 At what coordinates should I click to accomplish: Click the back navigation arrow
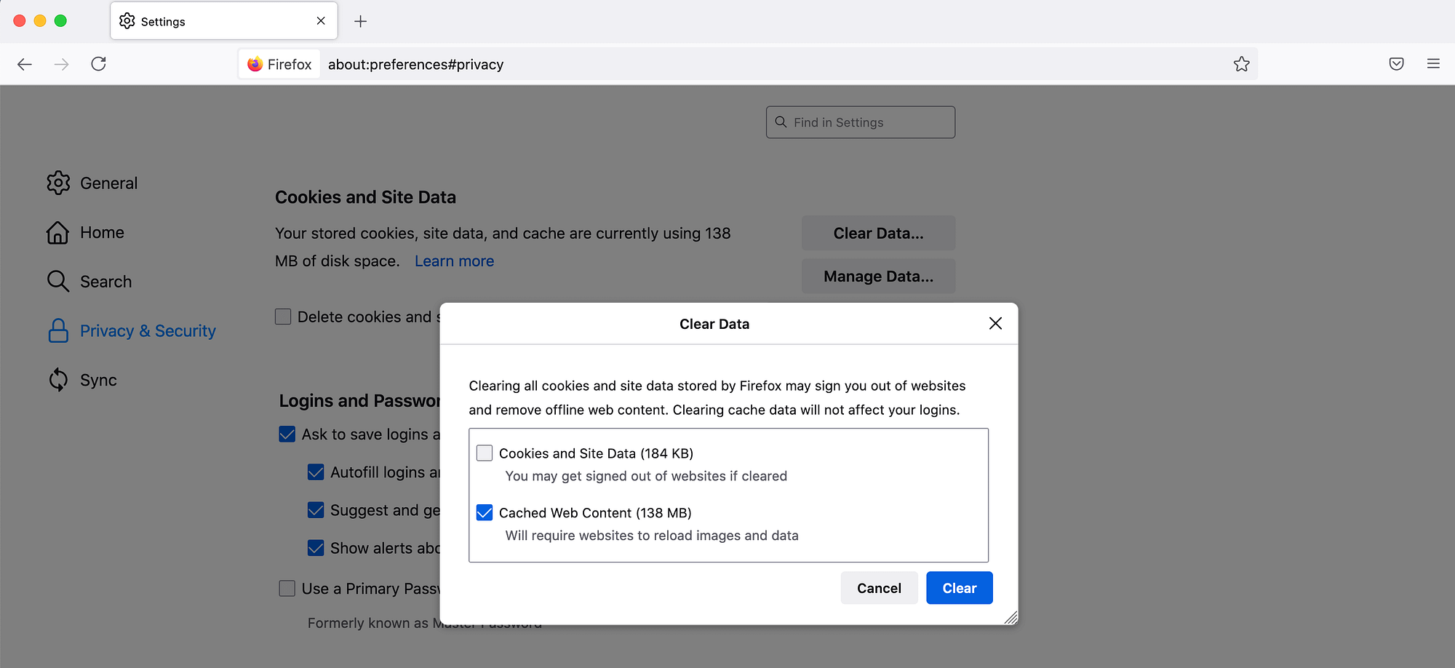click(25, 64)
